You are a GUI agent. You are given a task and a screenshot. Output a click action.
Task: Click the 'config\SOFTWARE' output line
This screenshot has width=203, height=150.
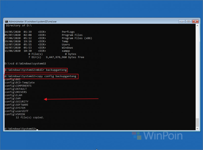pos(16,105)
